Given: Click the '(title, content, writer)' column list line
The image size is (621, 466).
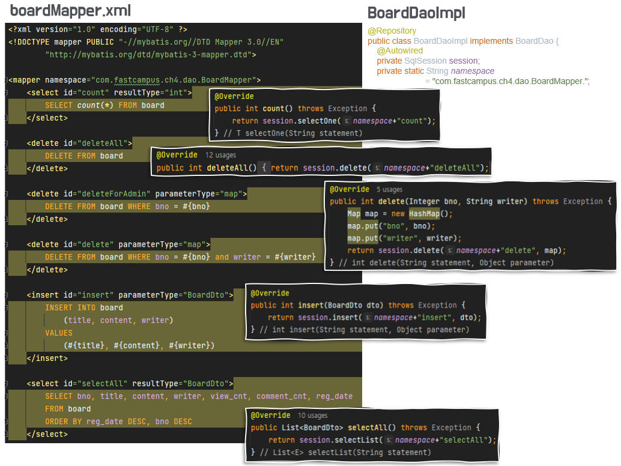Looking at the screenshot, I should (x=118, y=320).
